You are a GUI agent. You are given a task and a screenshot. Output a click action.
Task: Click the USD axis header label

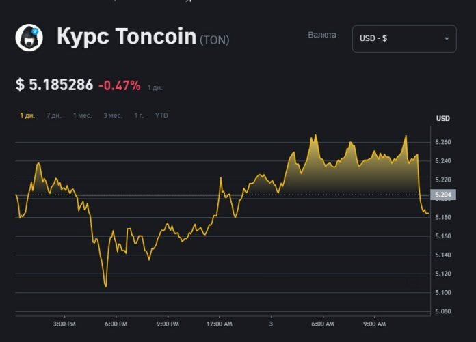pos(443,119)
